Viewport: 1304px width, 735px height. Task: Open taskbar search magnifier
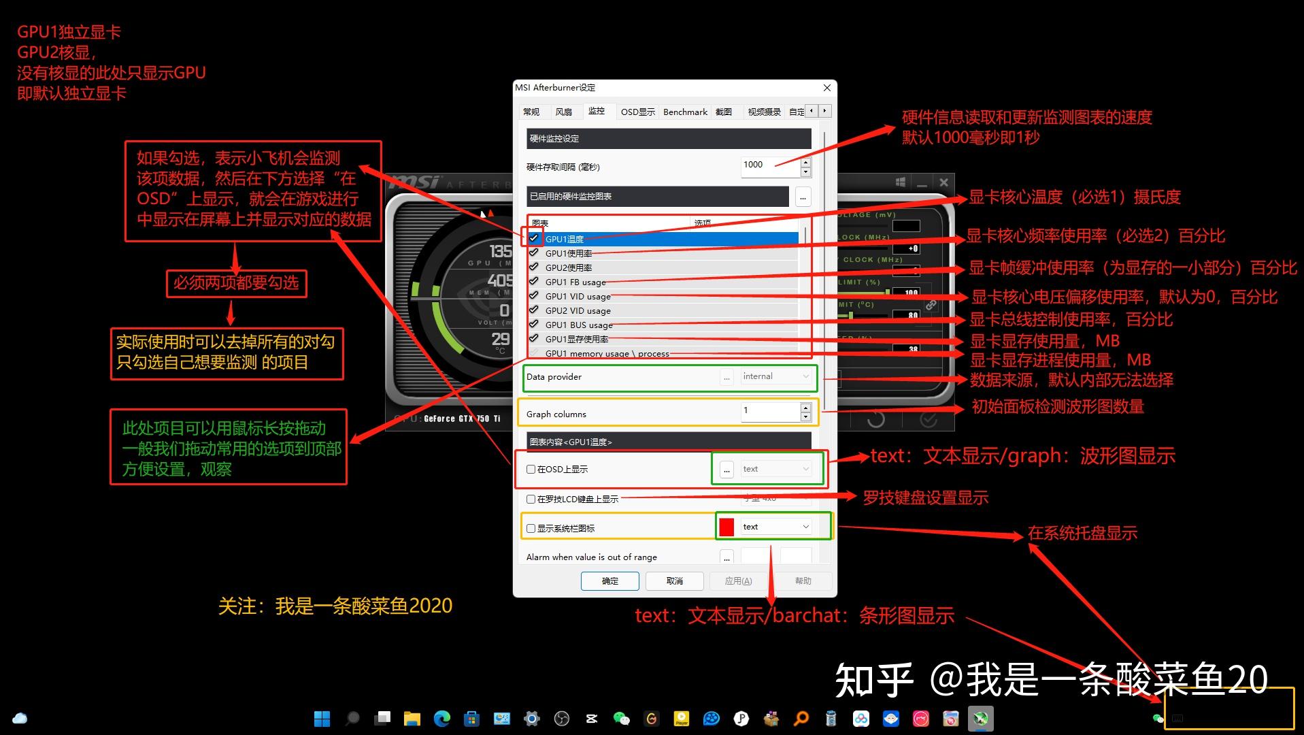352,719
